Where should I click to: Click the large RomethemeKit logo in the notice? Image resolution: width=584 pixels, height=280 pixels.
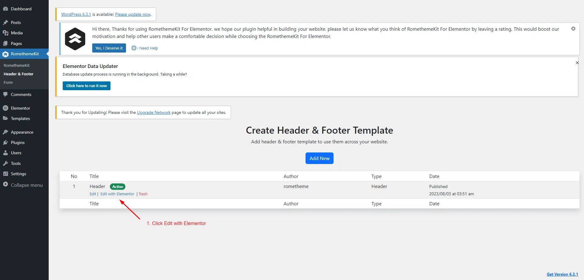coord(75,39)
